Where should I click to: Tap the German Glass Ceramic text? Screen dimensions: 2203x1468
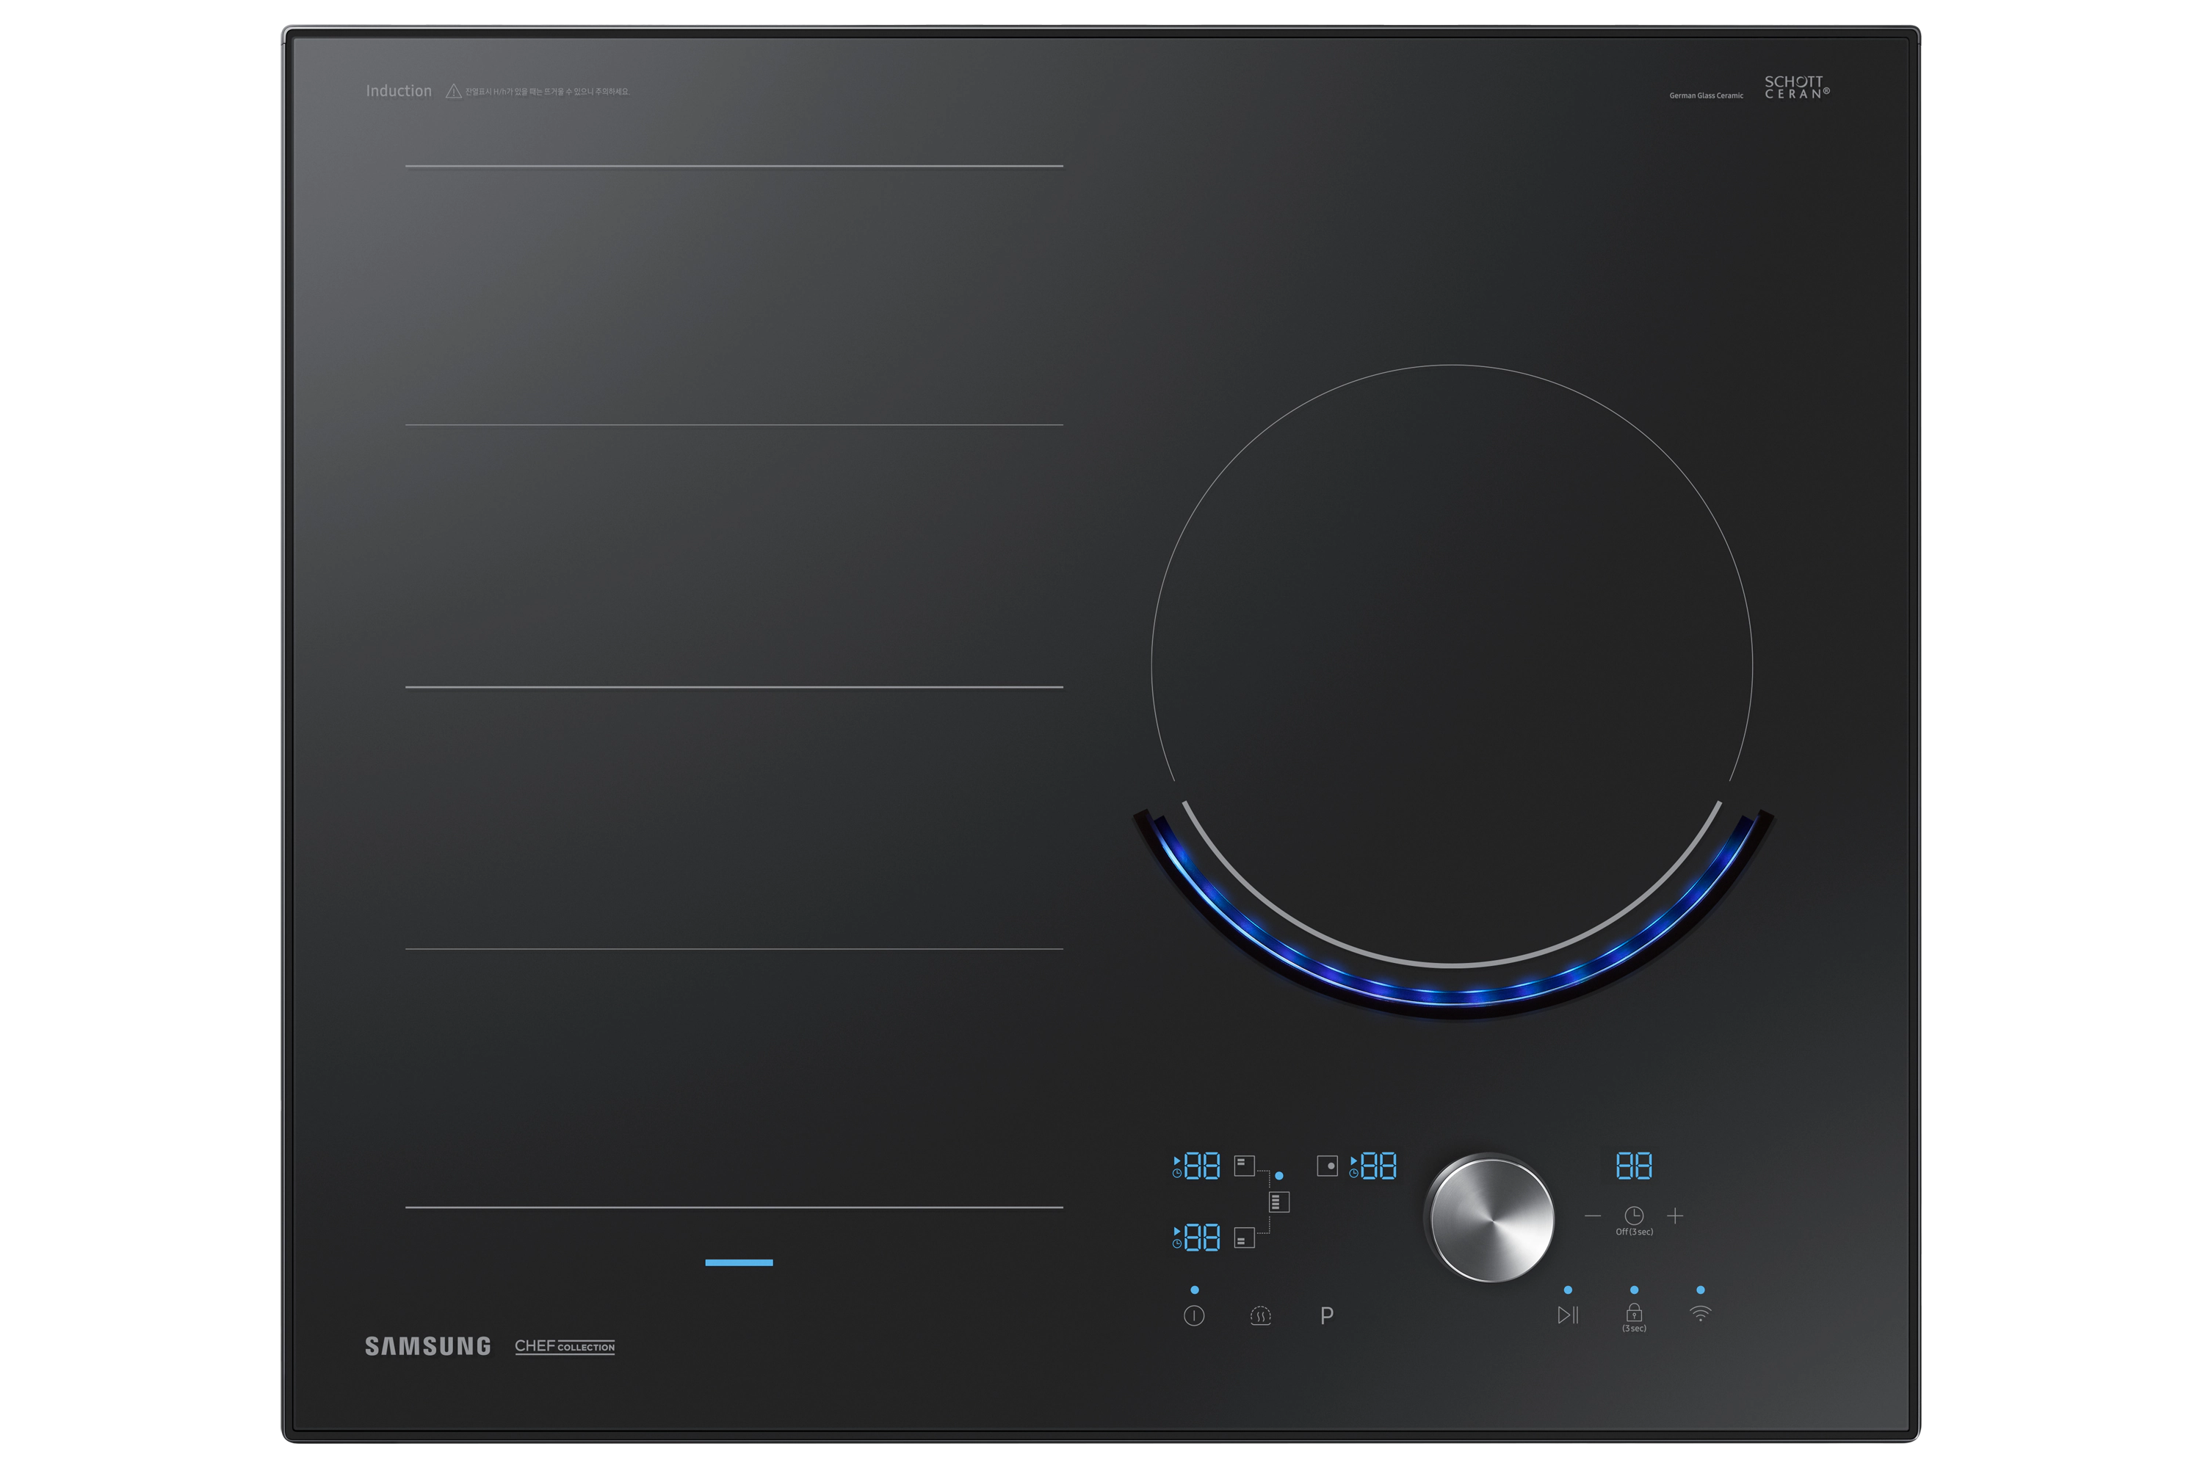1707,95
